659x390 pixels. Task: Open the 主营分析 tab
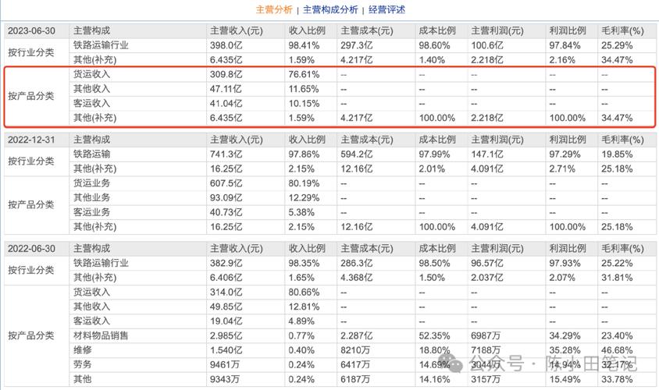(273, 9)
